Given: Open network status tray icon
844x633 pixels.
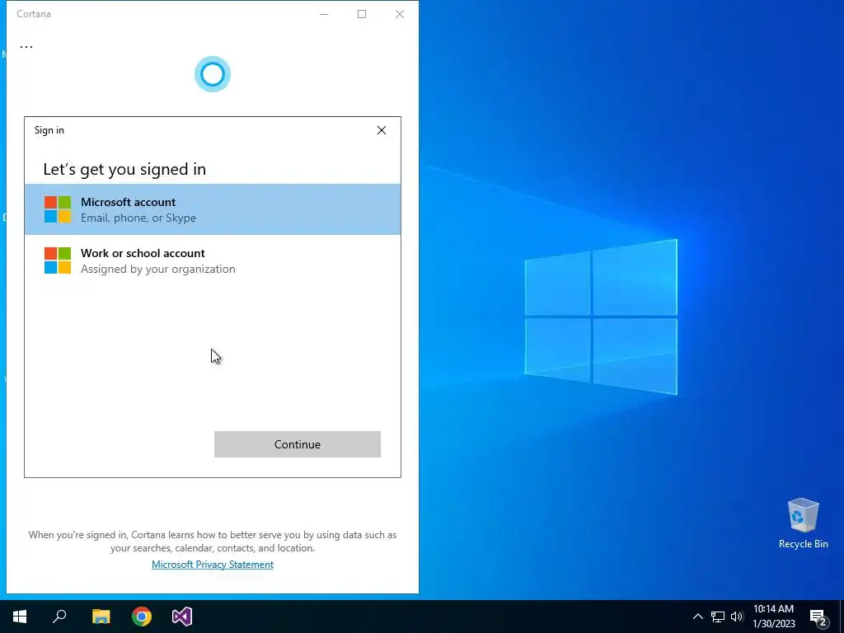Looking at the screenshot, I should [718, 617].
